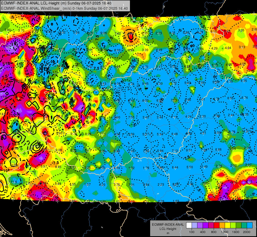This screenshot has width=257, height=237.
Task: Click the value 7.55 near bottom right
Action: (x=205, y=183)
